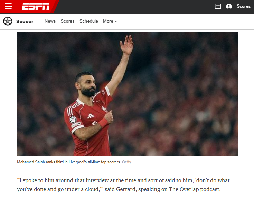This screenshot has height=197, width=254.
Task: Expand the More dropdown menu
Action: point(110,21)
